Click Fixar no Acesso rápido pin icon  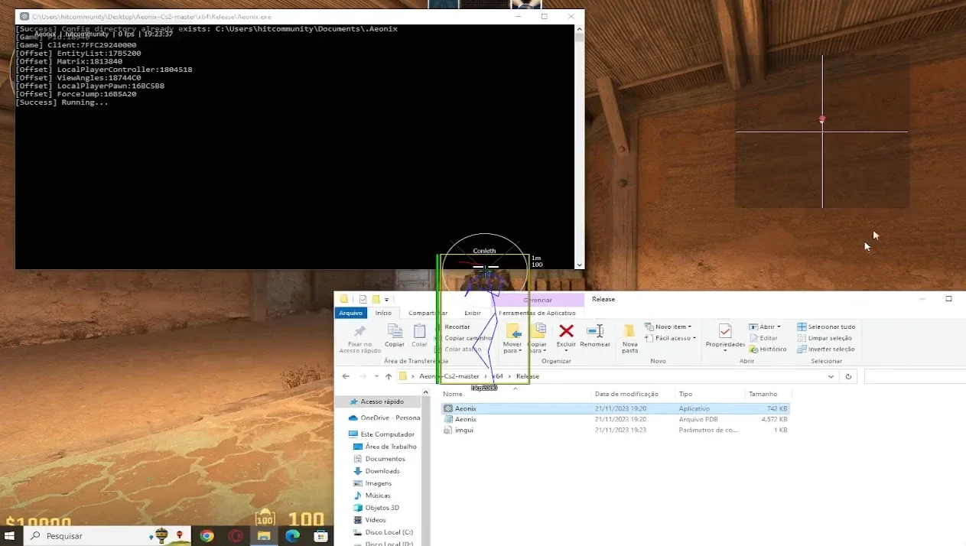click(x=359, y=331)
